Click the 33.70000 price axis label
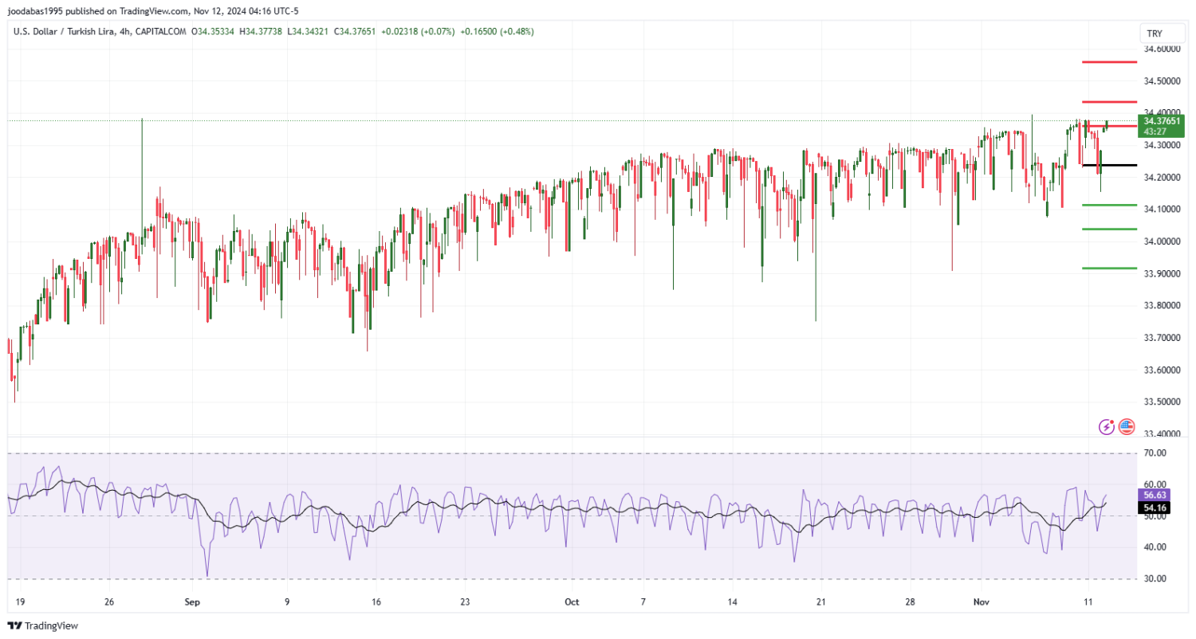This screenshot has width=1196, height=639. [1162, 338]
